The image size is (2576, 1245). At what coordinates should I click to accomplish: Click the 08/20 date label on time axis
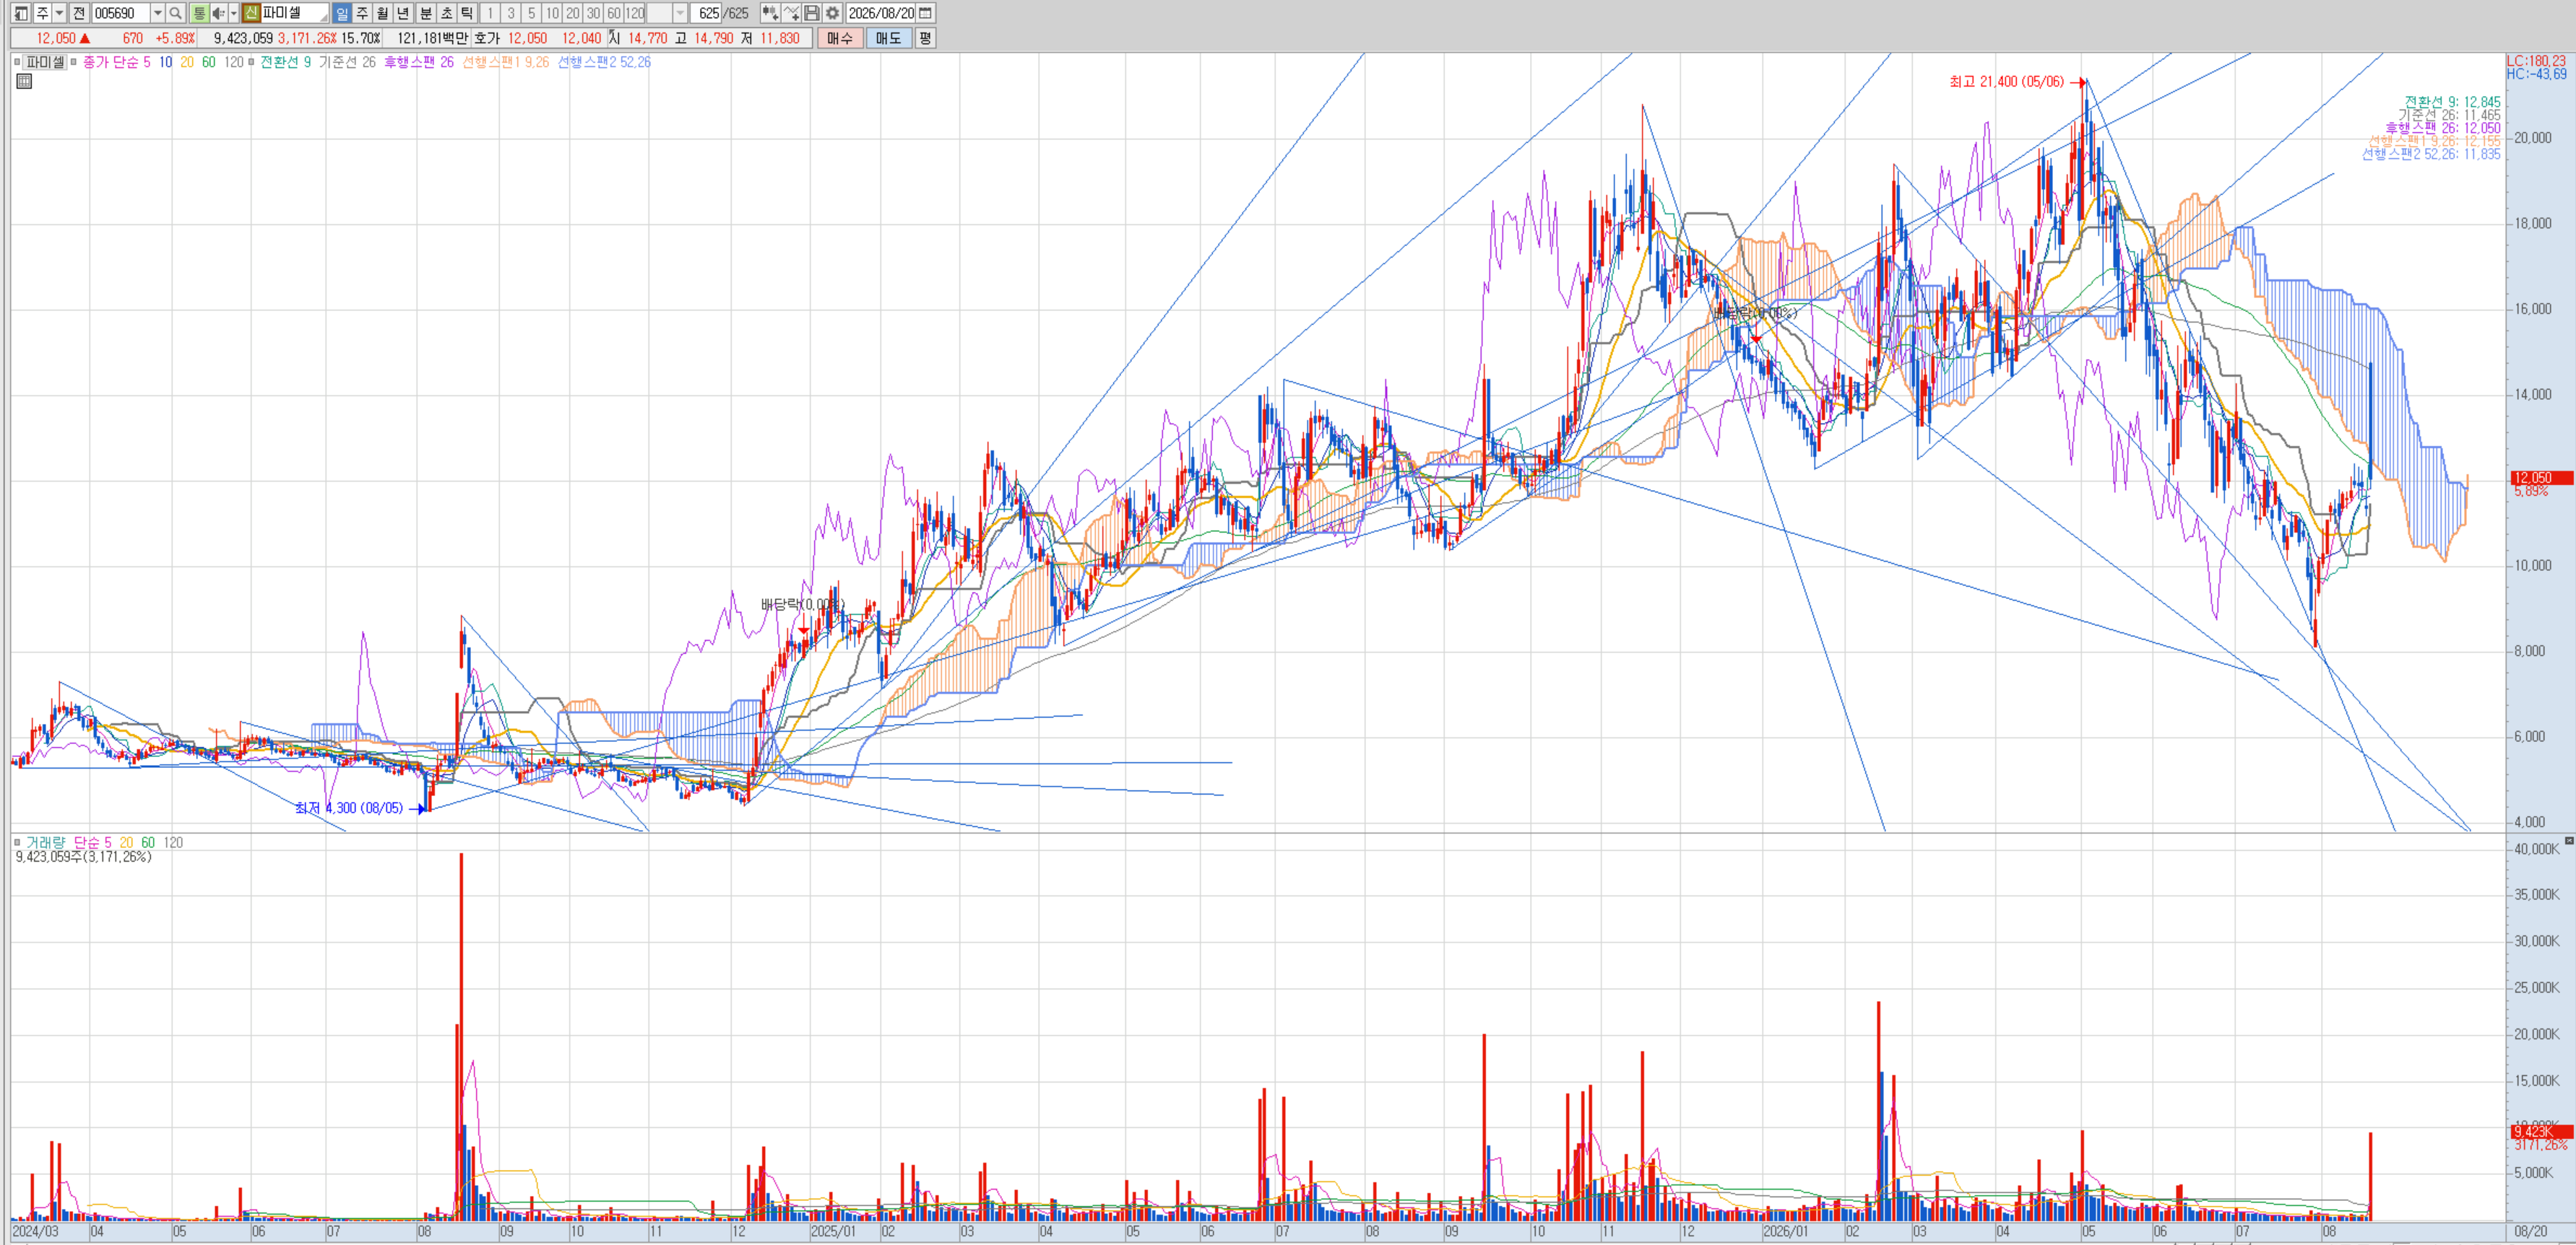(2531, 1232)
